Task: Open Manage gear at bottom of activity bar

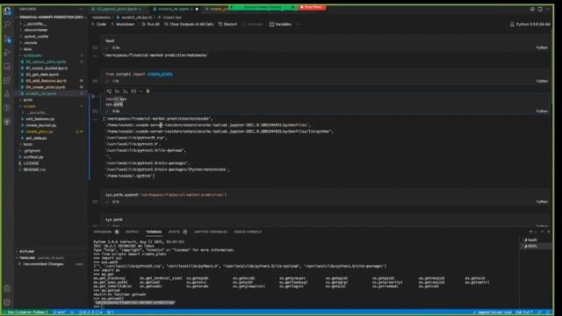Action: coord(7,302)
